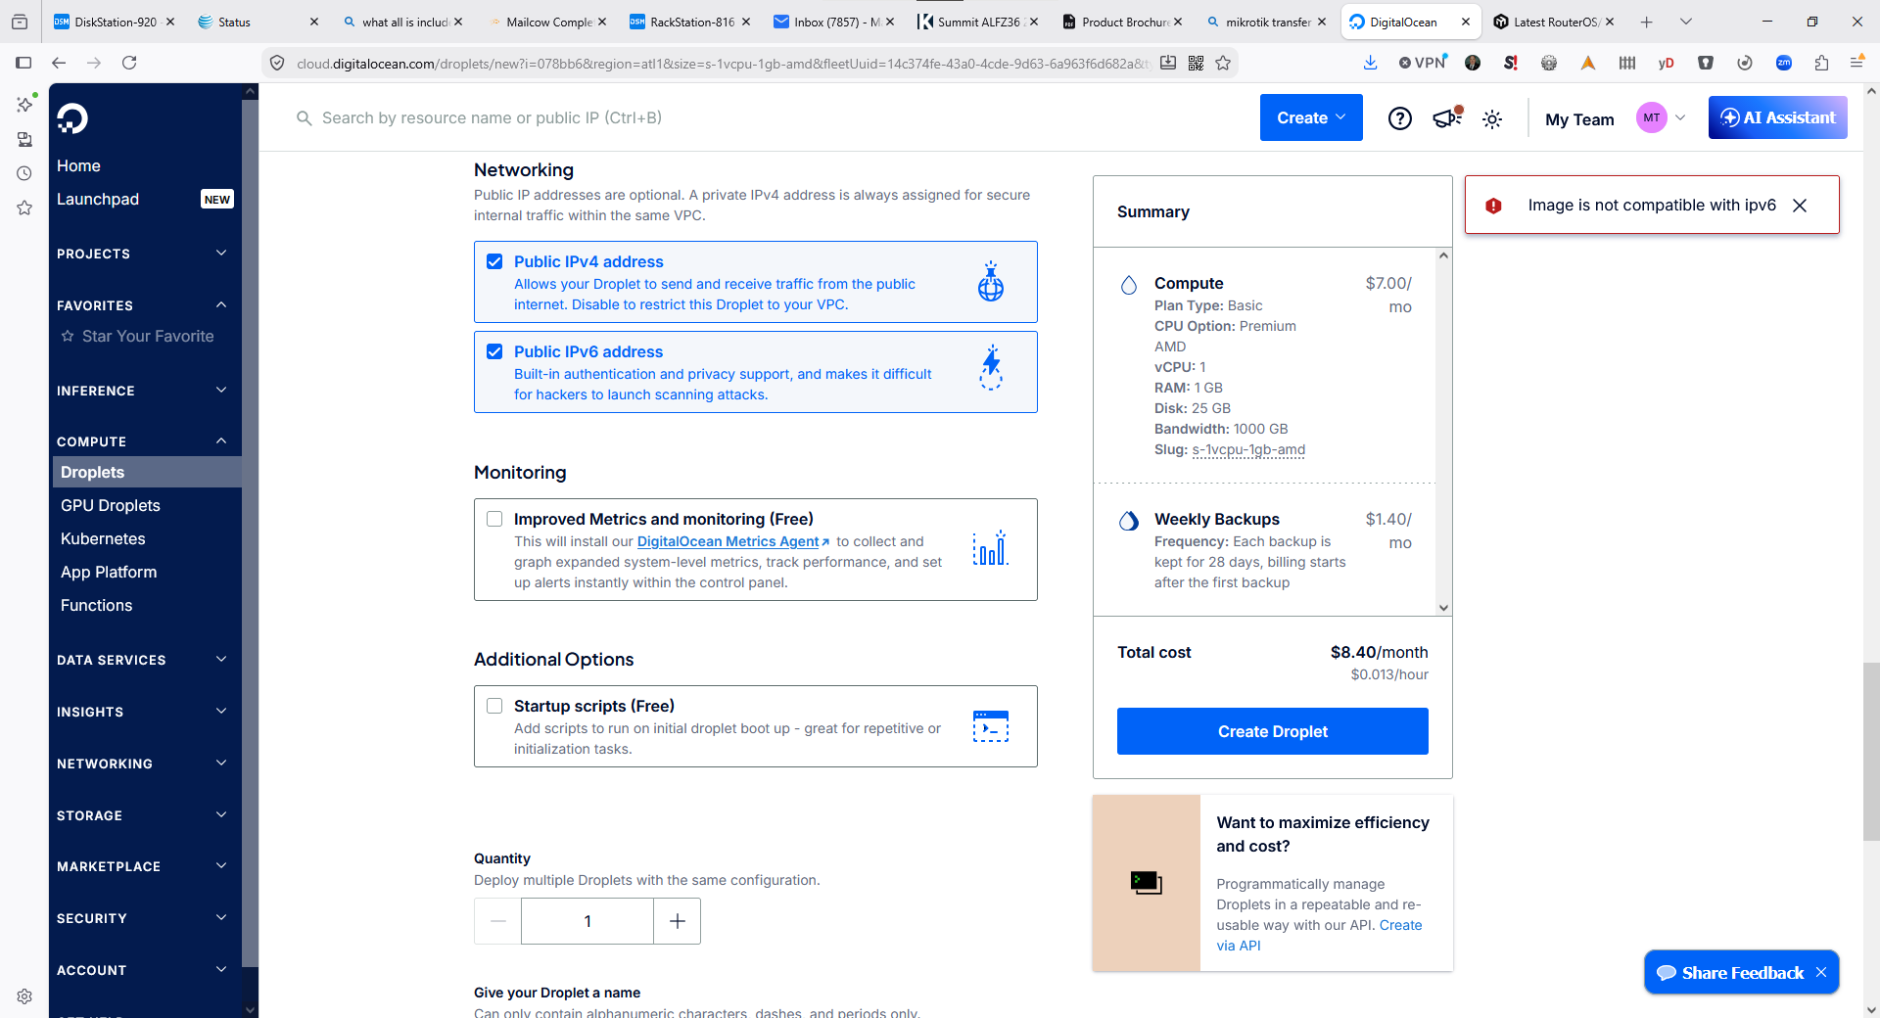Click the MT team avatar

(x=1652, y=118)
